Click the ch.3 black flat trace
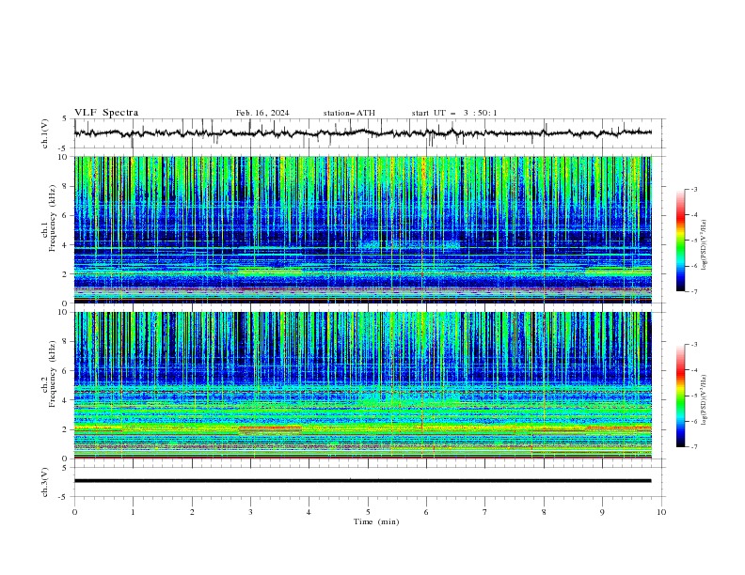 click(363, 481)
